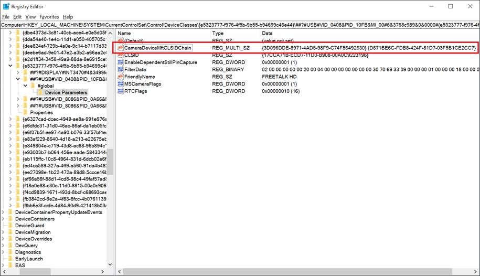The width and height of the screenshot is (480, 276).
Task: Click values pane horizontal scrollbar right arrow
Action: point(475,272)
